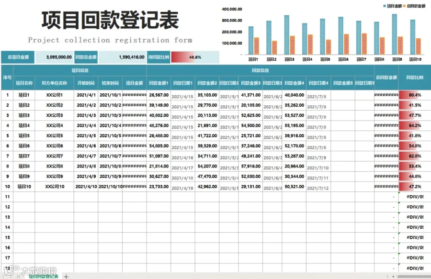Select start date 2021/4/3
The image size is (431, 279).
click(86, 115)
